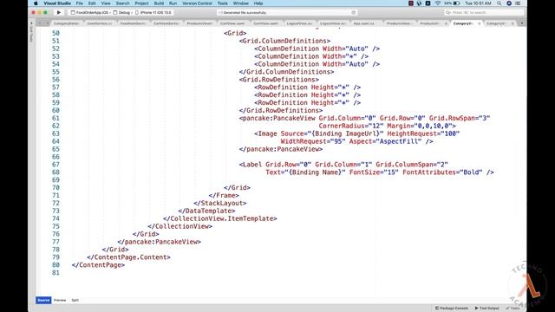Click '</Frame>' on line 71

(x=224, y=195)
